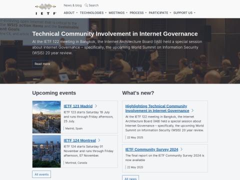Open the MEETINGS menu

pyautogui.click(x=116, y=13)
